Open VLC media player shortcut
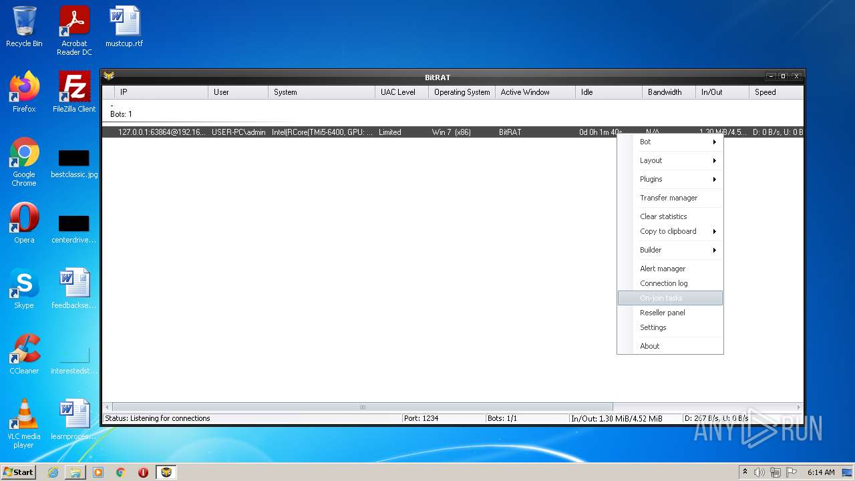Screen dimensions: 855x481 point(24,424)
